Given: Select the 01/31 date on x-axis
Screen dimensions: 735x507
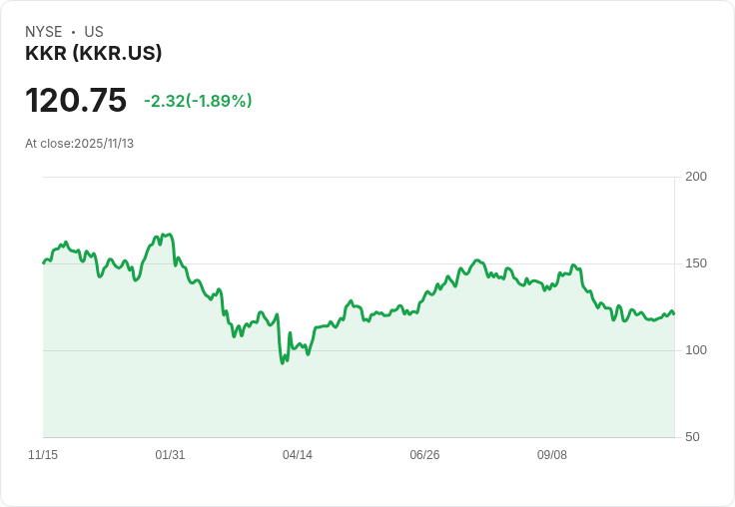Looking at the screenshot, I should (170, 455).
